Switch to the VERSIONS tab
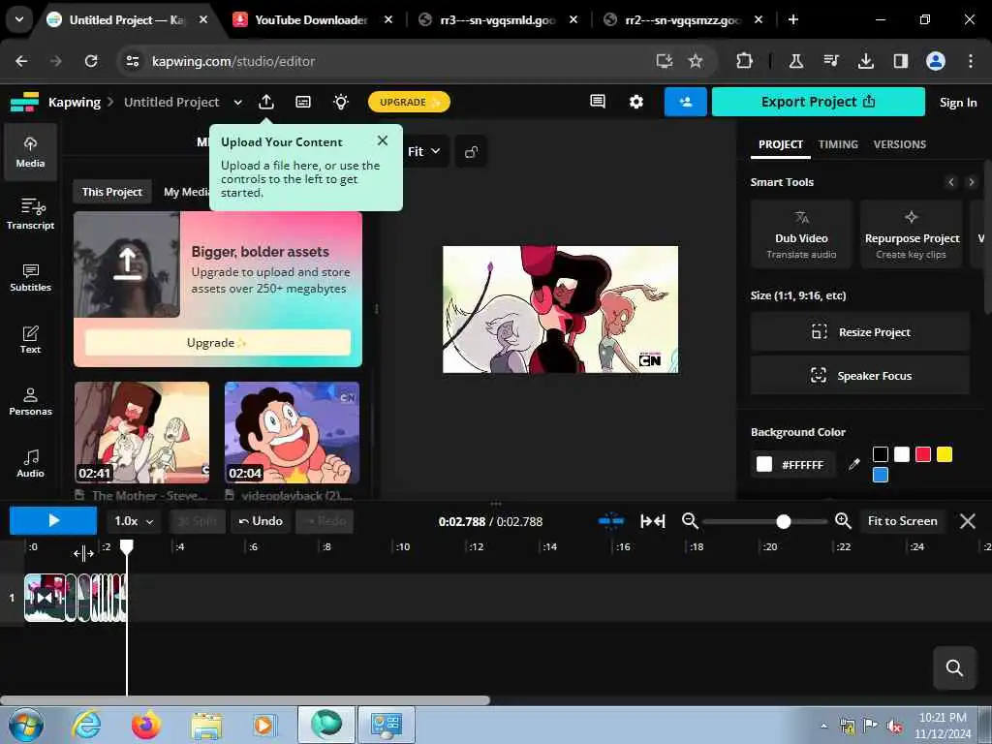The width and height of the screenshot is (992, 744). pyautogui.click(x=899, y=144)
